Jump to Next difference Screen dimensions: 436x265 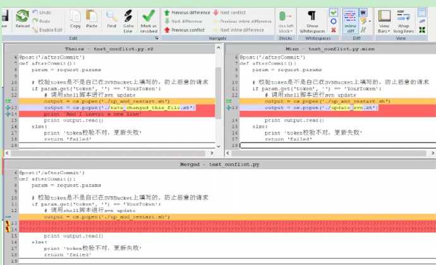pos(183,21)
